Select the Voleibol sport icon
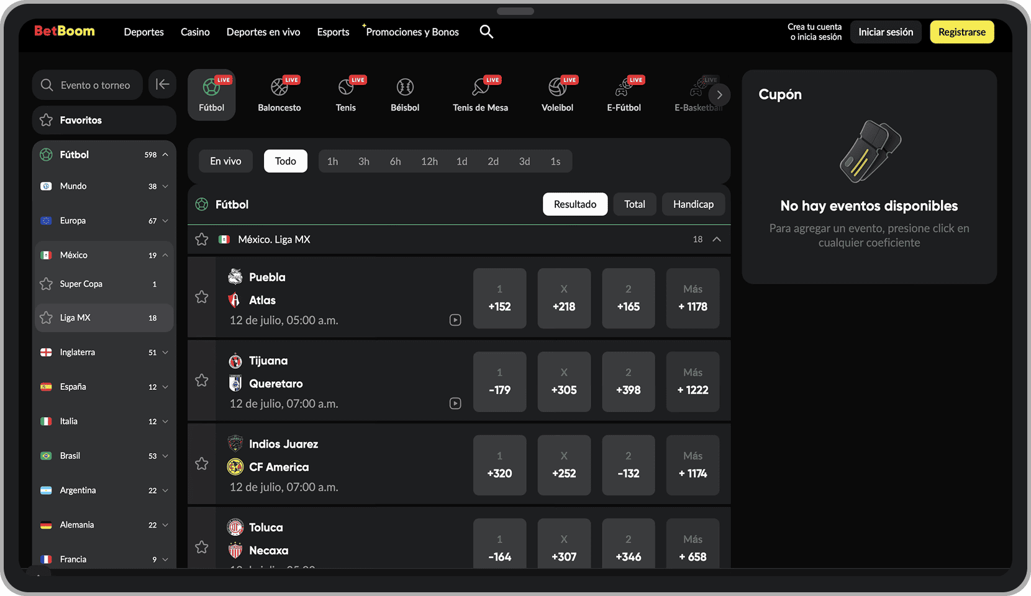This screenshot has height=596, width=1031. tap(557, 94)
